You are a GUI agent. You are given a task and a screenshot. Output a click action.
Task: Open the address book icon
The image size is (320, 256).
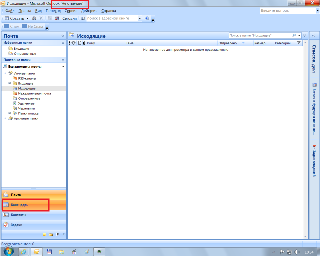point(83,18)
